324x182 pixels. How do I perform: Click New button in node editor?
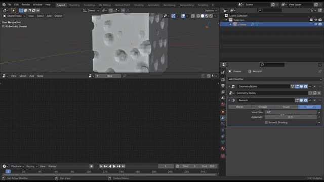pos(109,76)
